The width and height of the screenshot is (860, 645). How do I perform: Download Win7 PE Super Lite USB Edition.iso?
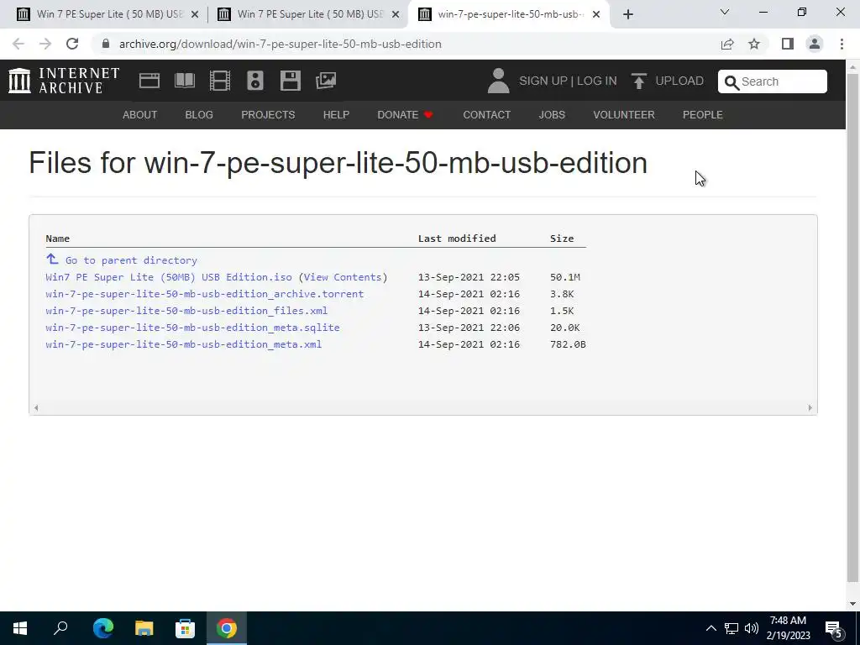pyautogui.click(x=169, y=277)
